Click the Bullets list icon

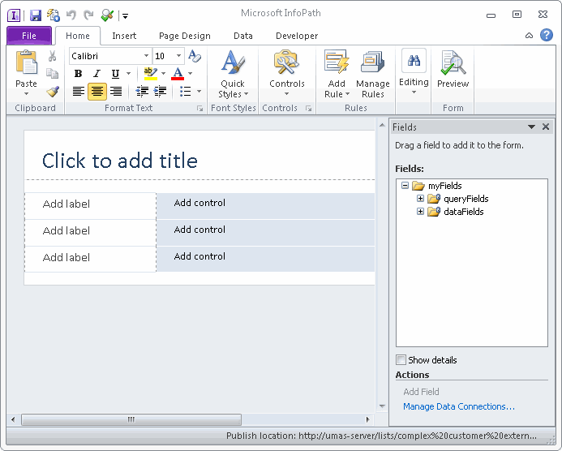185,92
